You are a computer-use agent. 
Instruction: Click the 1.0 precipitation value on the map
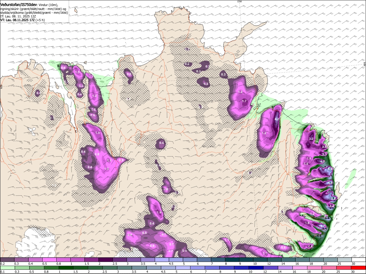[x=106, y=169]
